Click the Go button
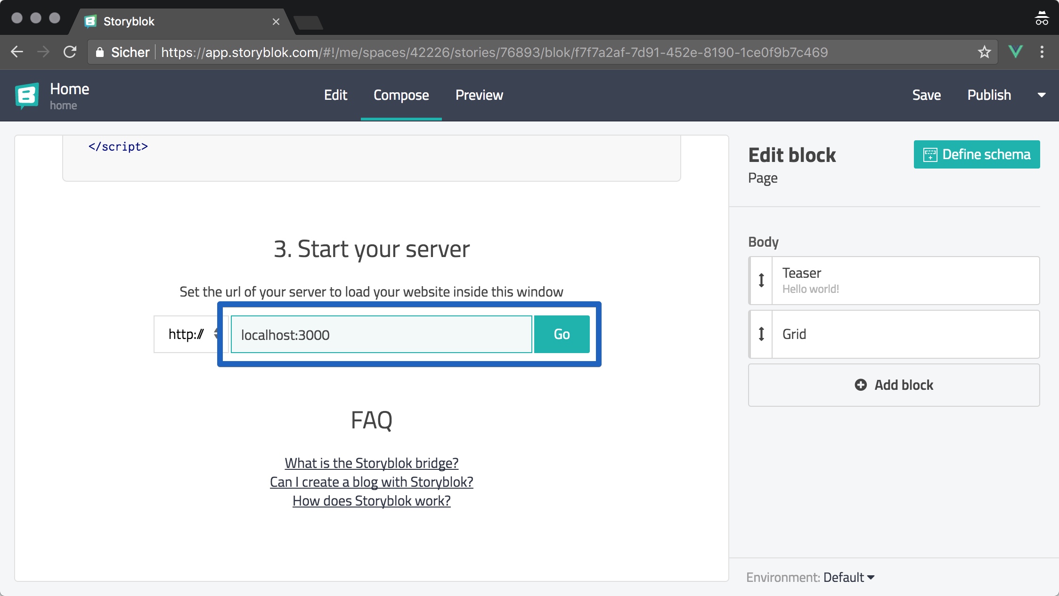The height and width of the screenshot is (596, 1059). 562,334
